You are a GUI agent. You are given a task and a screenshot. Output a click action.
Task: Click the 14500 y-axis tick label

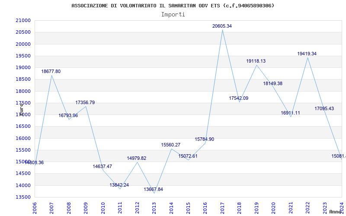coord(23,174)
